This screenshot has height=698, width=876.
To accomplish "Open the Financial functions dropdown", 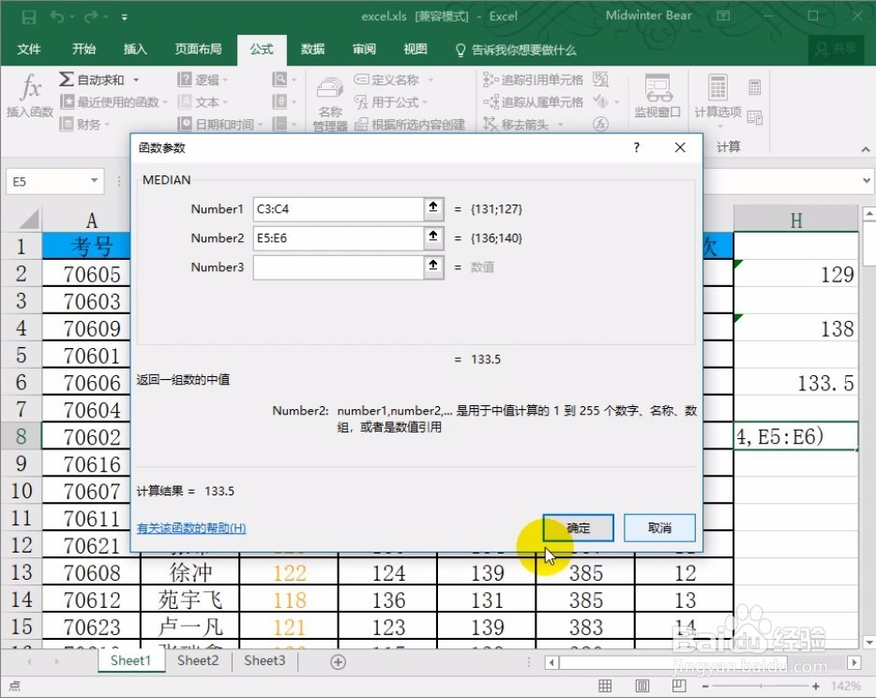I will click(x=85, y=124).
